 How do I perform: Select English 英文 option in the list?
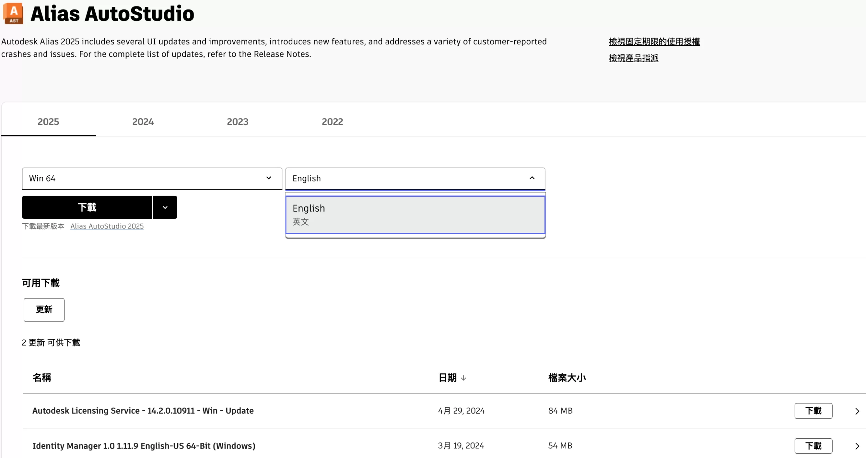pyautogui.click(x=415, y=215)
